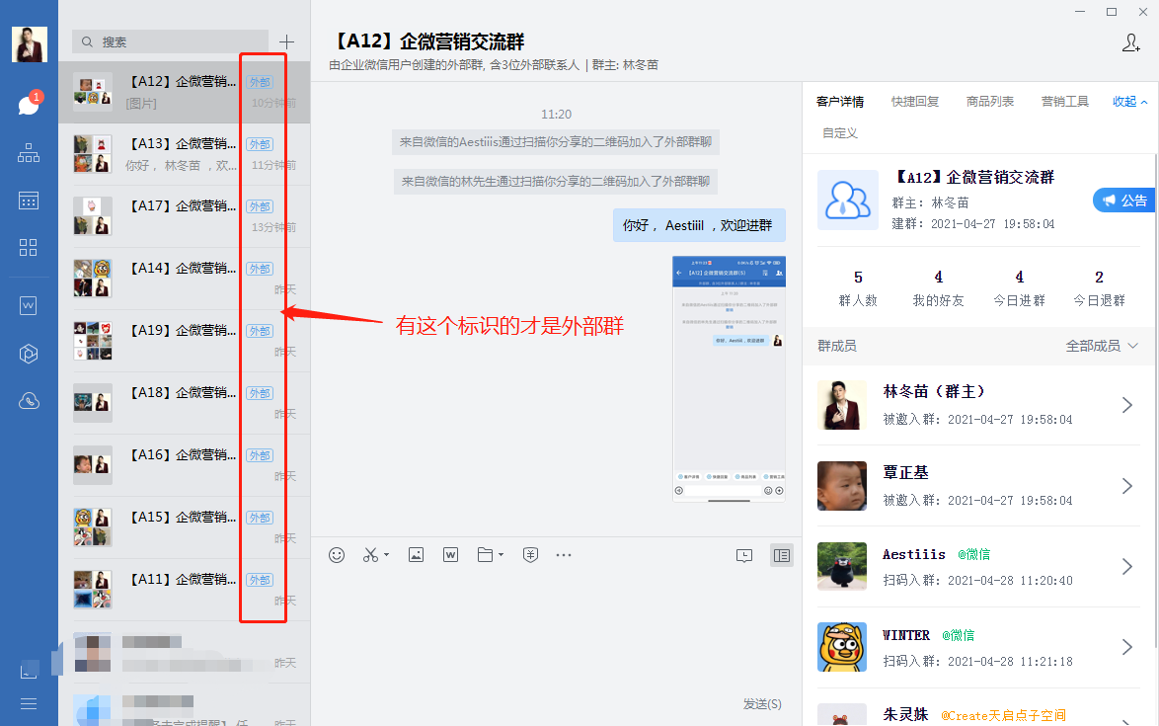1159x726 pixels.
Task: Click the 你好，Aestiiil，欢迎进群 message bubble
Action: click(x=699, y=225)
